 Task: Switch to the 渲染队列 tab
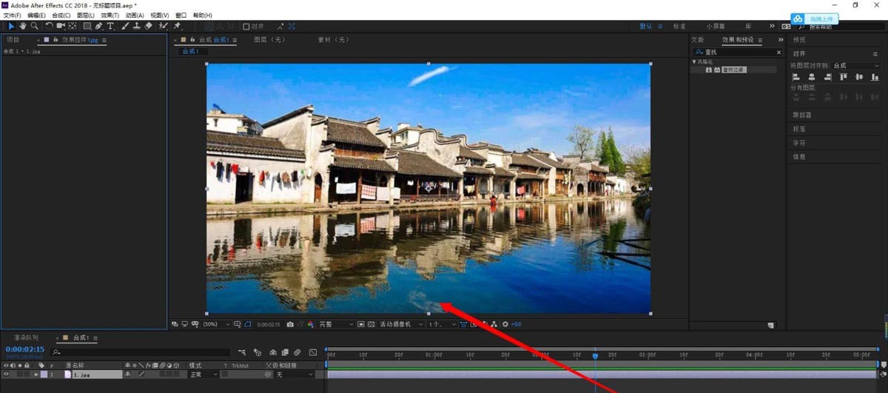(x=27, y=337)
